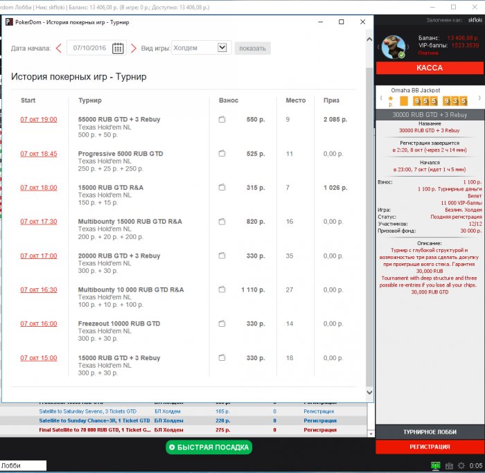485x473 pixels.
Task: Click wallet icon in Freezeout 10000 RUB row
Action: [x=222, y=323]
